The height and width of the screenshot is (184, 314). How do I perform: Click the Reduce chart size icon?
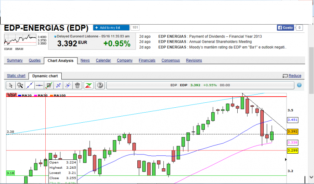285,76
